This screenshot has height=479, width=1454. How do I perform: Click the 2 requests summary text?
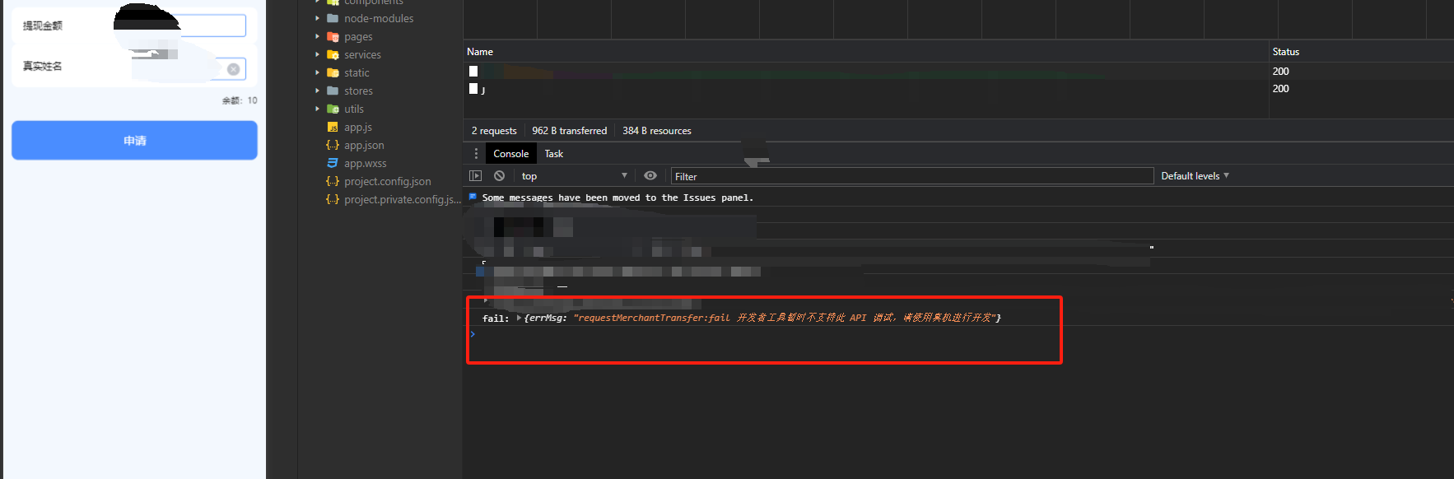tap(494, 130)
